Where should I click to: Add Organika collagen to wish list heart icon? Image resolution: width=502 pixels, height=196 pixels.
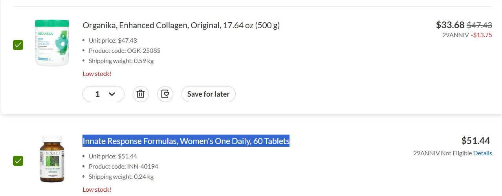[x=165, y=94]
